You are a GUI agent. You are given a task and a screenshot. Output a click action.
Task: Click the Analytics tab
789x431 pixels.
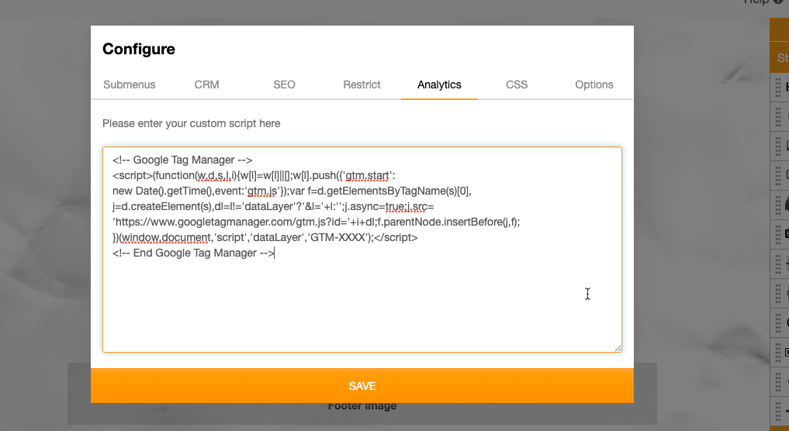439,84
